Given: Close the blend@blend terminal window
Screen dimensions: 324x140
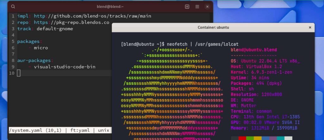Looking at the screenshot, I should pyautogui.click(x=207, y=7).
